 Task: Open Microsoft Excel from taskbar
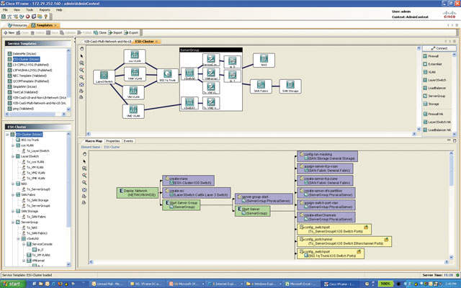pyautogui.click(x=301, y=284)
